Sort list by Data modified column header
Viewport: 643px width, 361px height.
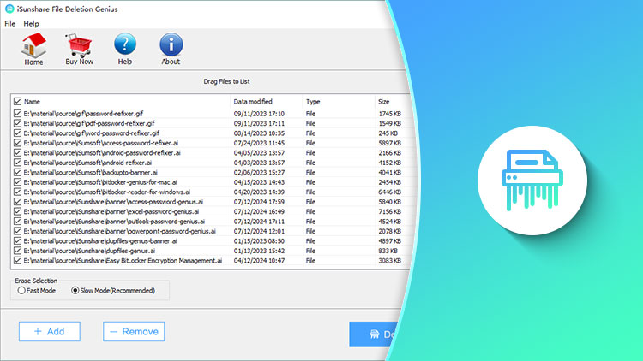(x=253, y=102)
